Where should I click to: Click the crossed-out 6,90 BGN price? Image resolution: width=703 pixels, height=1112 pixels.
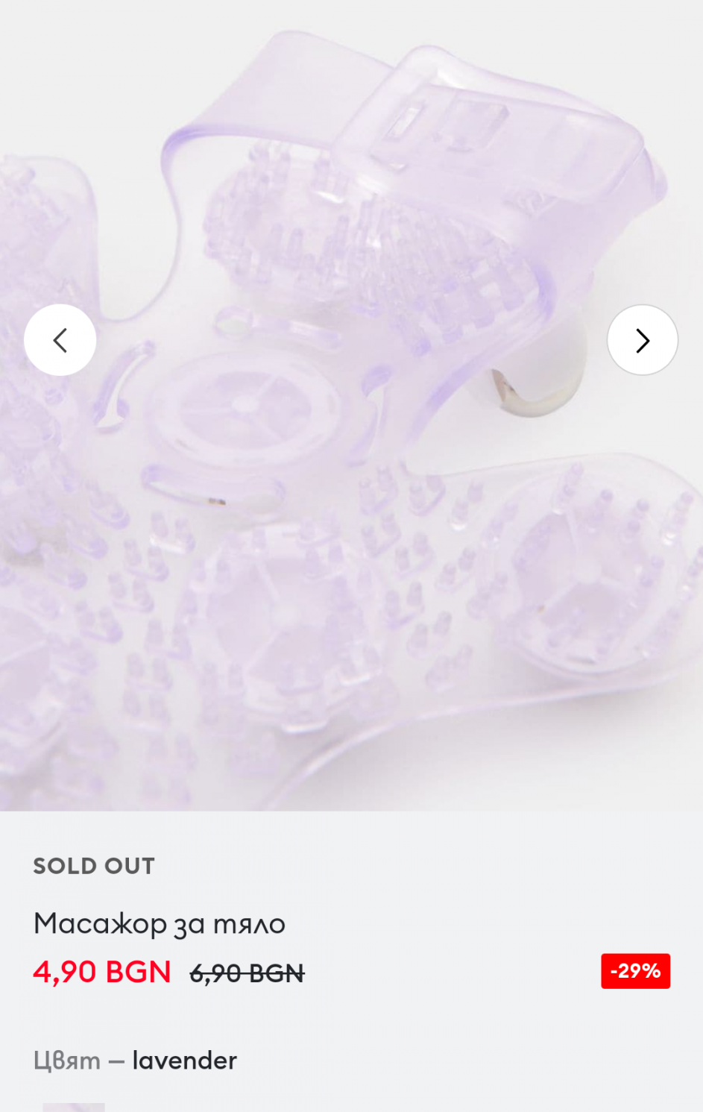coord(247,973)
